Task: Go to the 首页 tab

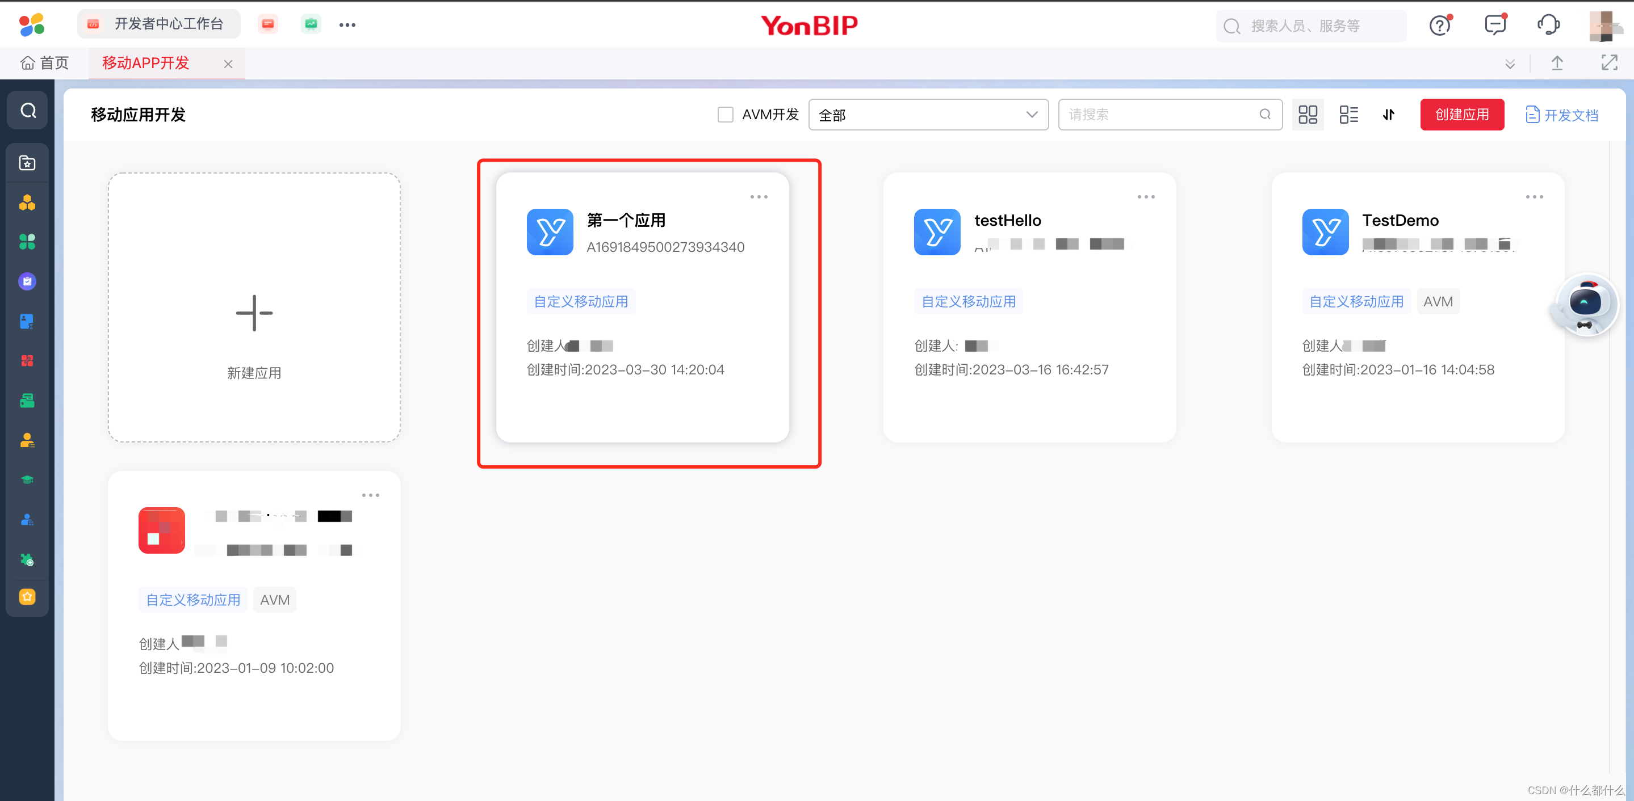Action: click(44, 63)
